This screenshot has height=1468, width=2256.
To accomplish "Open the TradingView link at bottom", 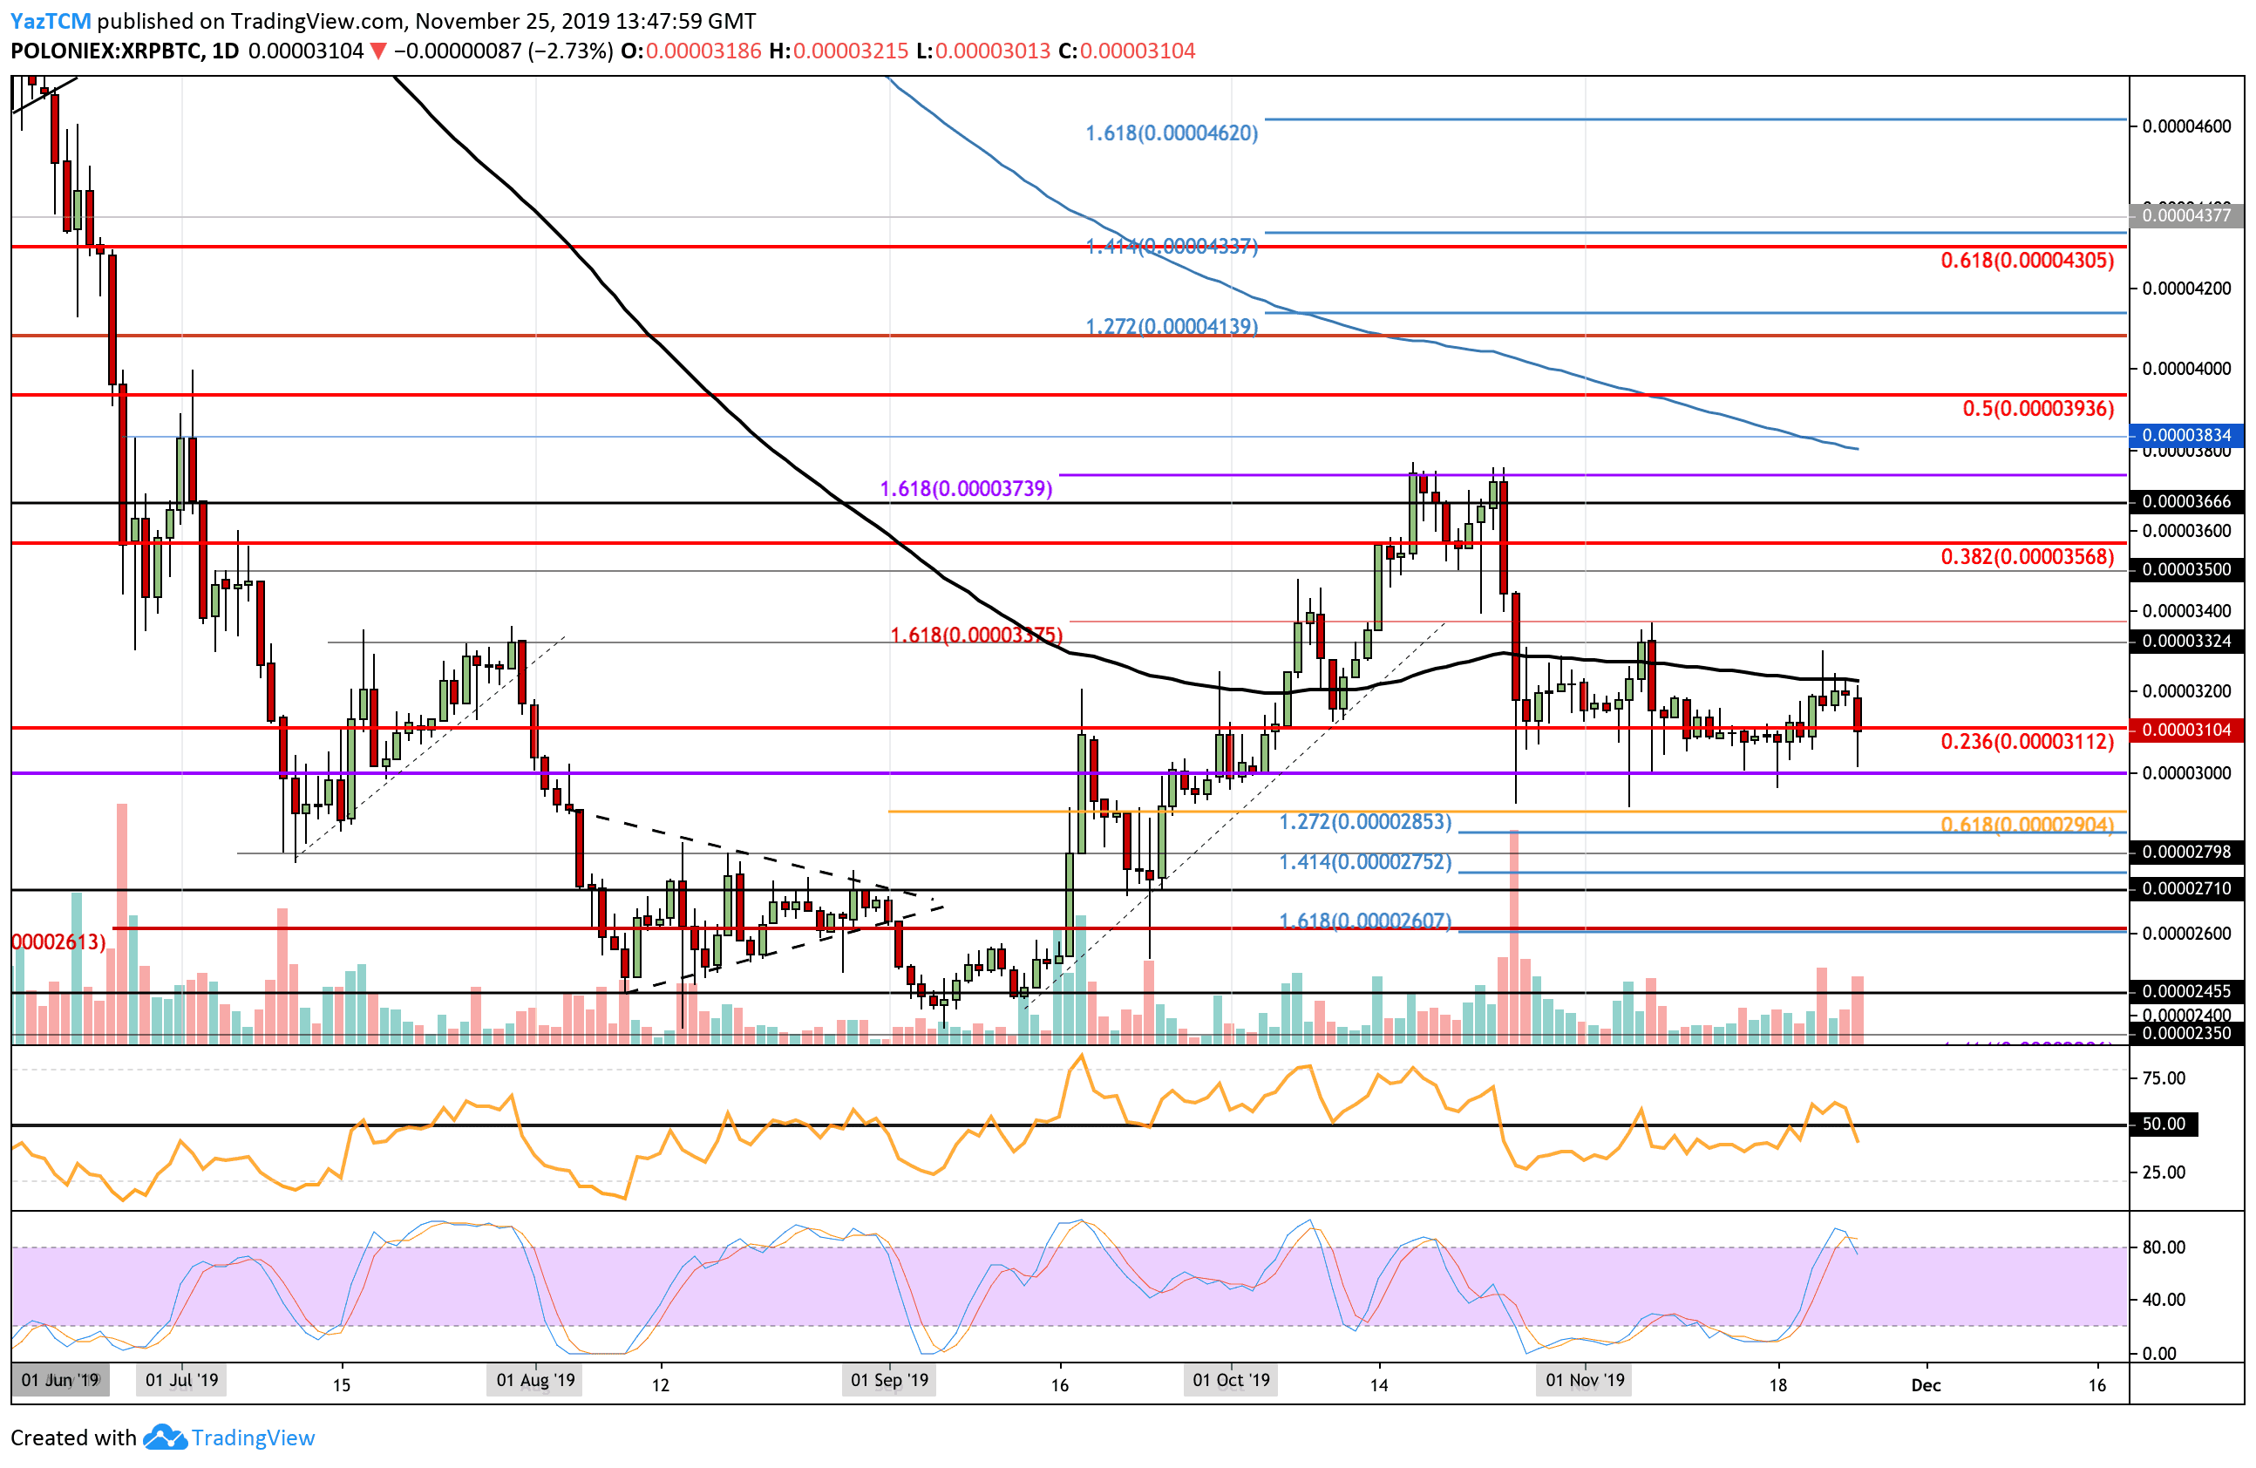I will 253,1437.
